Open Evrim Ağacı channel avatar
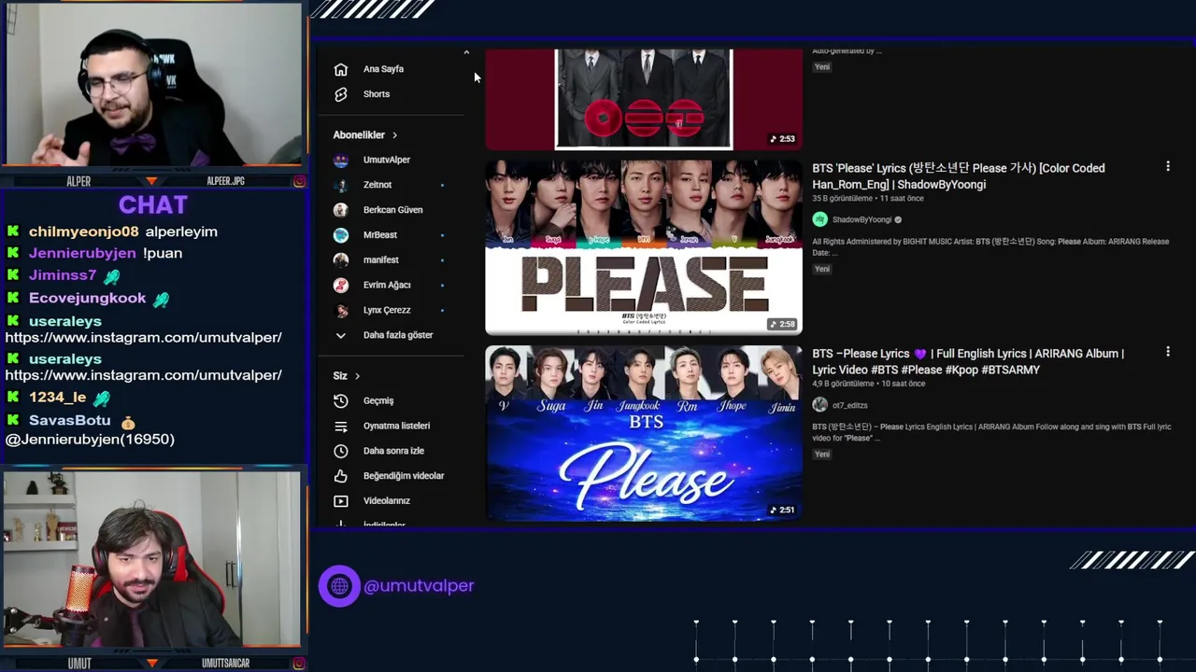The width and height of the screenshot is (1196, 672). tap(341, 285)
